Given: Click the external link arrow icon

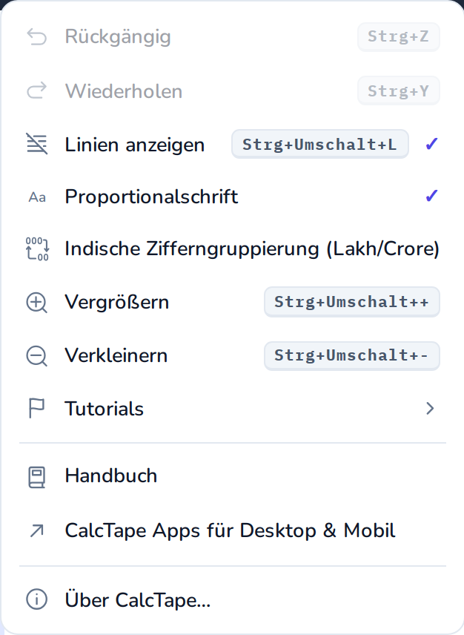Looking at the screenshot, I should pyautogui.click(x=37, y=530).
